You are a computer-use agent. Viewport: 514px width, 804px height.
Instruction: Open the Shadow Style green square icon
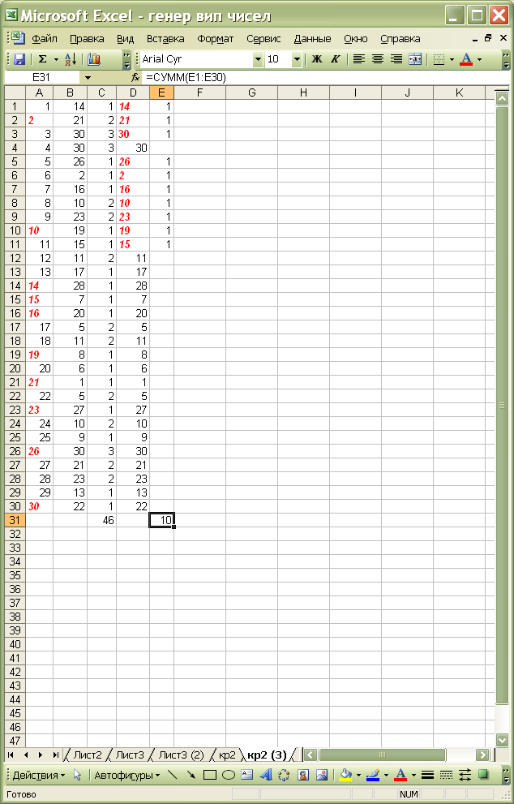click(483, 775)
